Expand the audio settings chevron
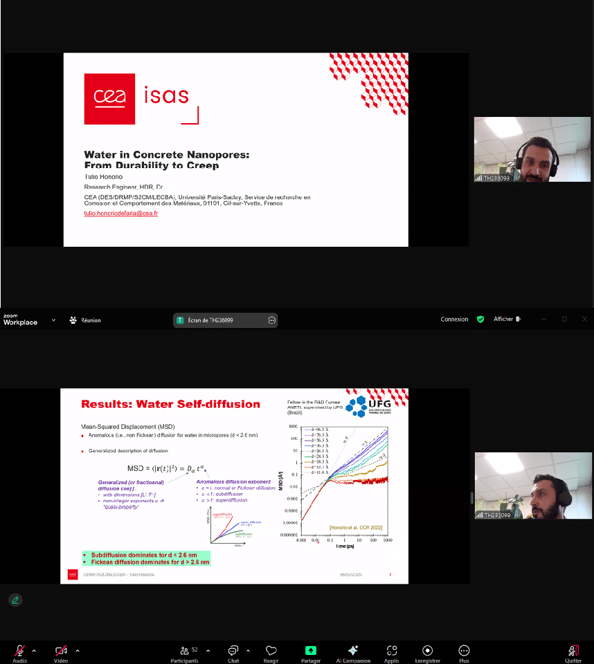594x664 pixels. click(x=34, y=651)
